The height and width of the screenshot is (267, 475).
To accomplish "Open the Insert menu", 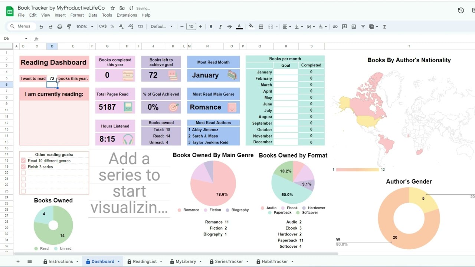I will [60, 15].
